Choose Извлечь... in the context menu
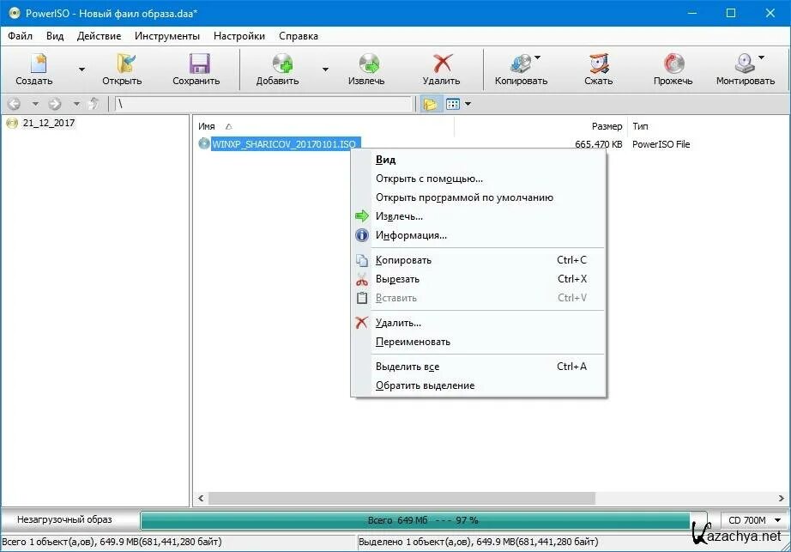Screen dimensions: 791x552 pos(478,216)
